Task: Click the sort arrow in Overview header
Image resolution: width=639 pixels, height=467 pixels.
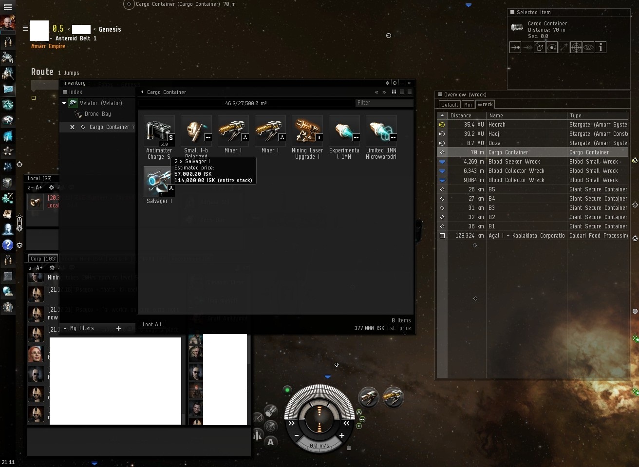Action: click(x=442, y=115)
